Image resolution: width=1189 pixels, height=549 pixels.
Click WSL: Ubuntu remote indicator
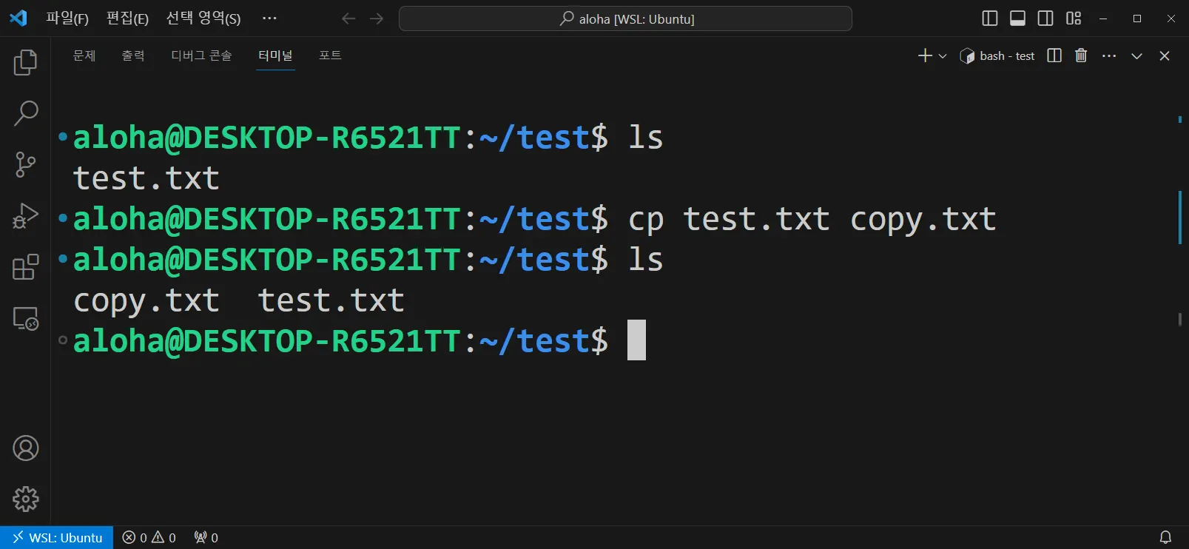[57, 538]
